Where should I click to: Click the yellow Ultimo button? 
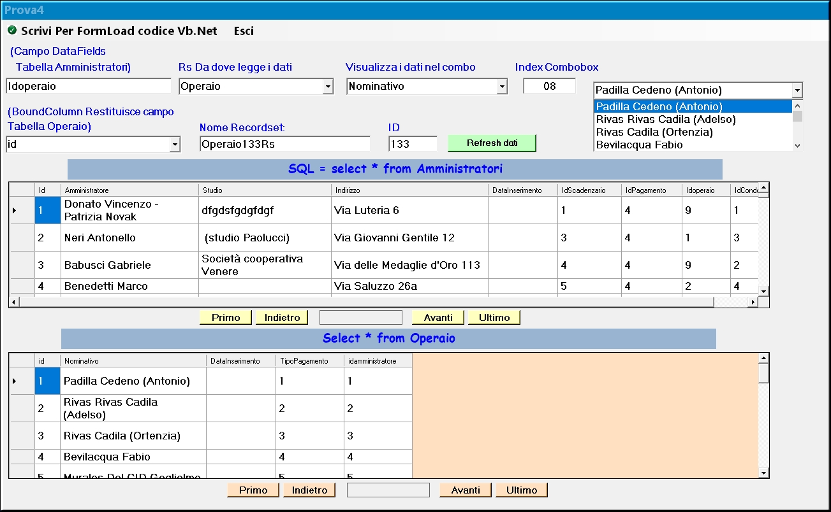point(494,317)
